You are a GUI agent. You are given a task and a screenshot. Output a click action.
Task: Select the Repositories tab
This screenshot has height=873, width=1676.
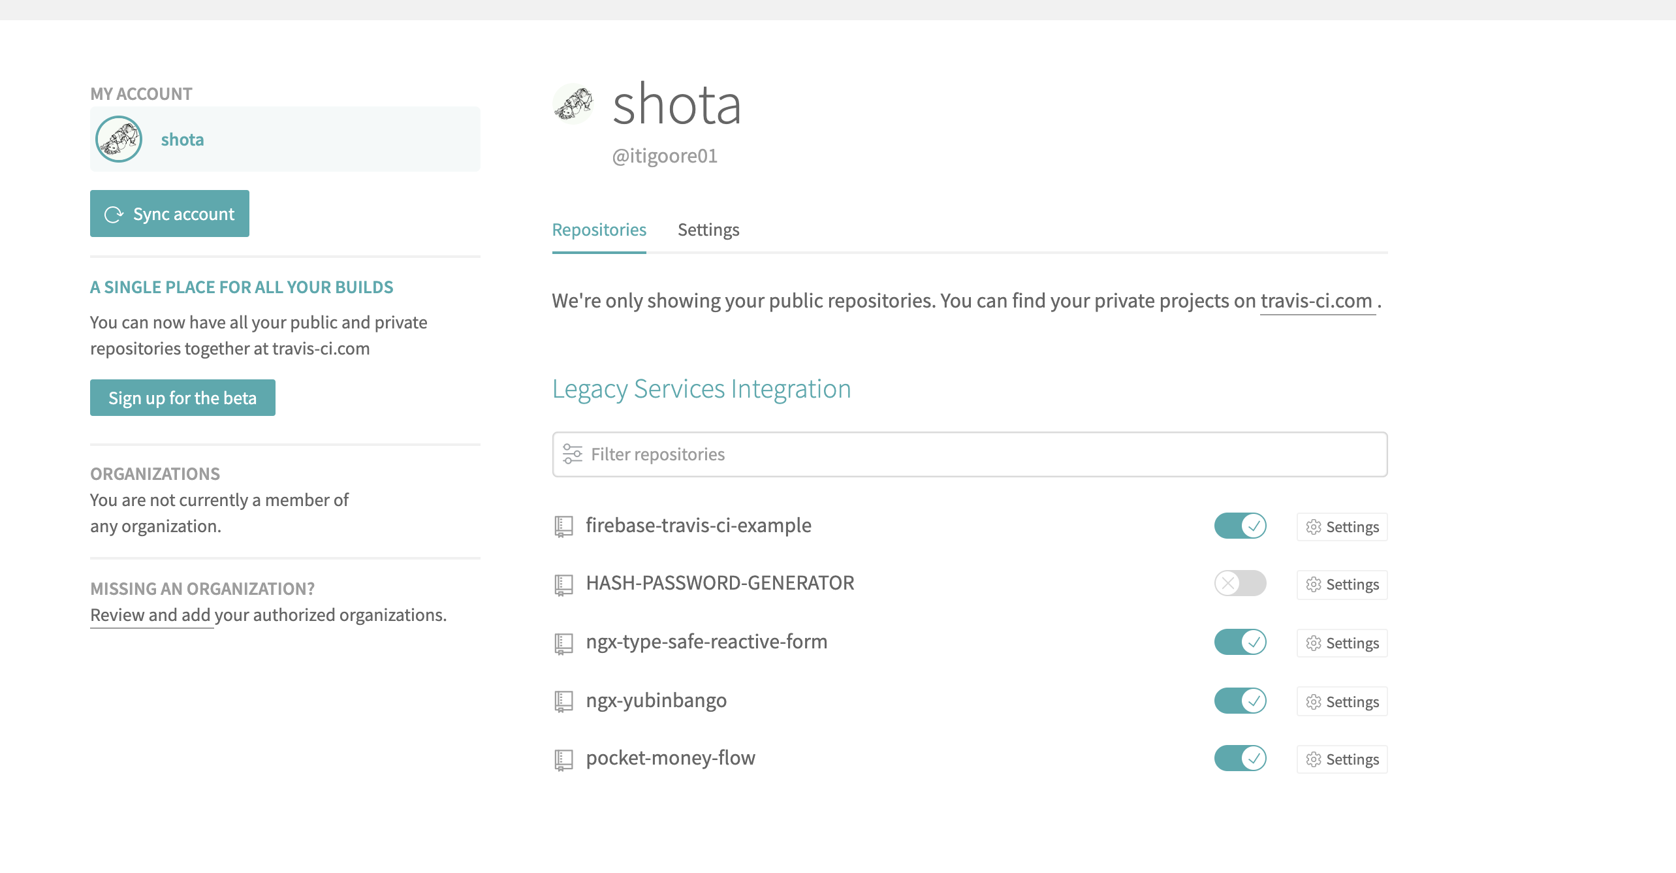tap(599, 230)
